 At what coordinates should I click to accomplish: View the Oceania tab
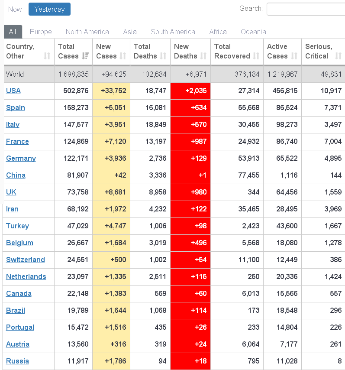[x=253, y=32]
